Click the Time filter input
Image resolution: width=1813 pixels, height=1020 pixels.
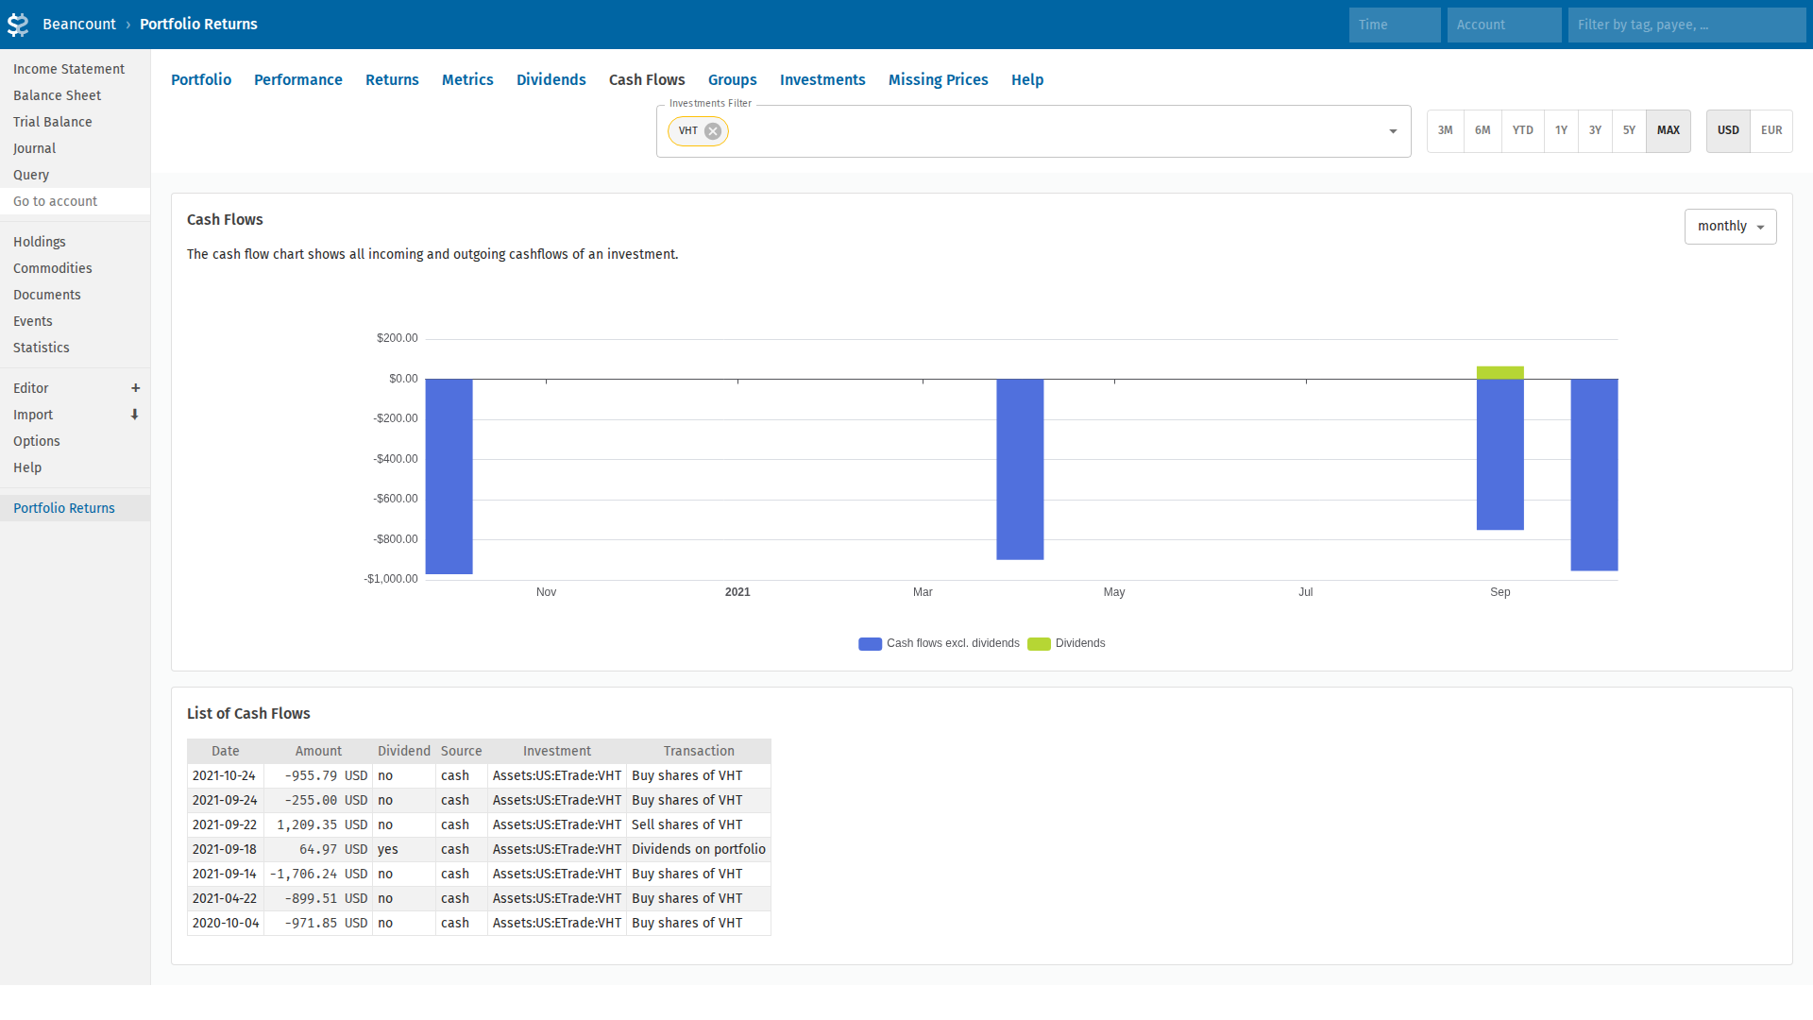tap(1394, 25)
